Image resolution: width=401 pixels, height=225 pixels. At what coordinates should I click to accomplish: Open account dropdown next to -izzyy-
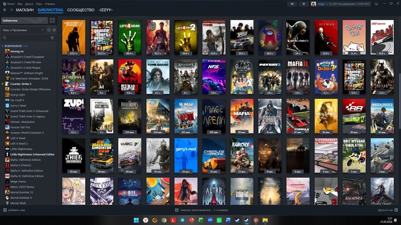pyautogui.click(x=327, y=4)
